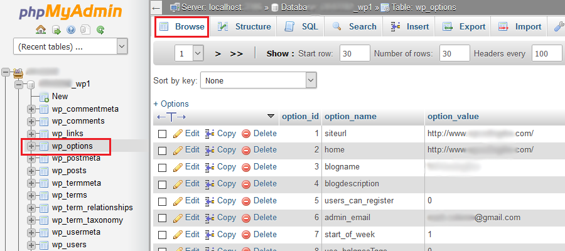The width and height of the screenshot is (565, 251).
Task: Collapse navigation panel with left arrow
Action: (x=156, y=8)
